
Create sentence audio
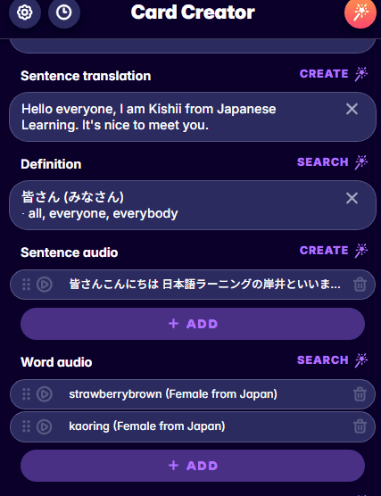334,251
